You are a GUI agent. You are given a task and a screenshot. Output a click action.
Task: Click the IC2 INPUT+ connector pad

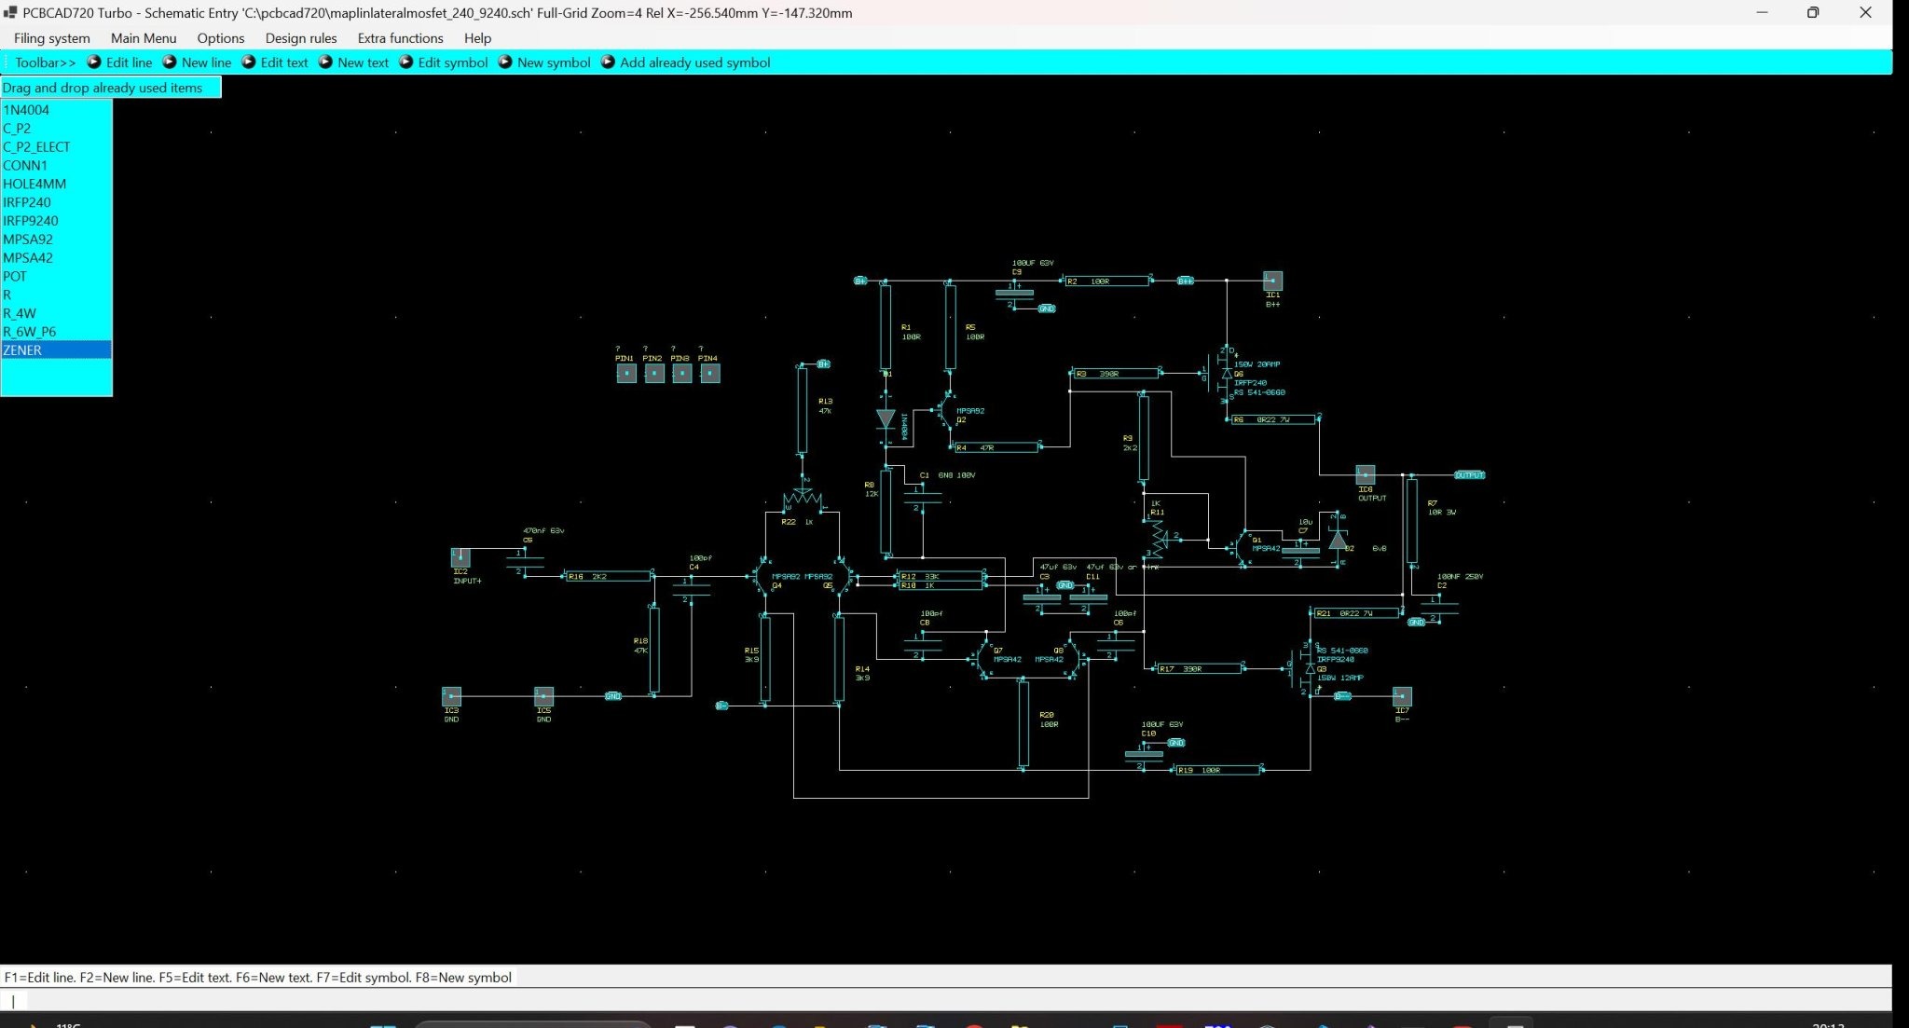pos(460,557)
